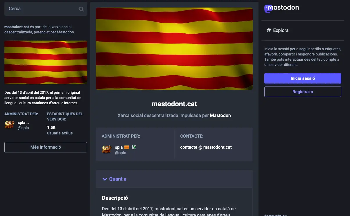Click the Catalan flag emoji beside spla

[127, 147]
